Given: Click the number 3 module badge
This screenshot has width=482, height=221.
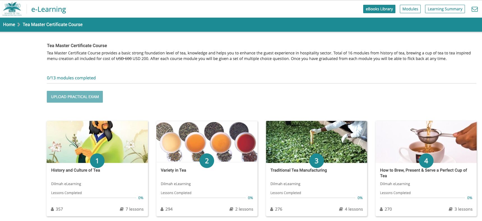Looking at the screenshot, I should (x=316, y=161).
